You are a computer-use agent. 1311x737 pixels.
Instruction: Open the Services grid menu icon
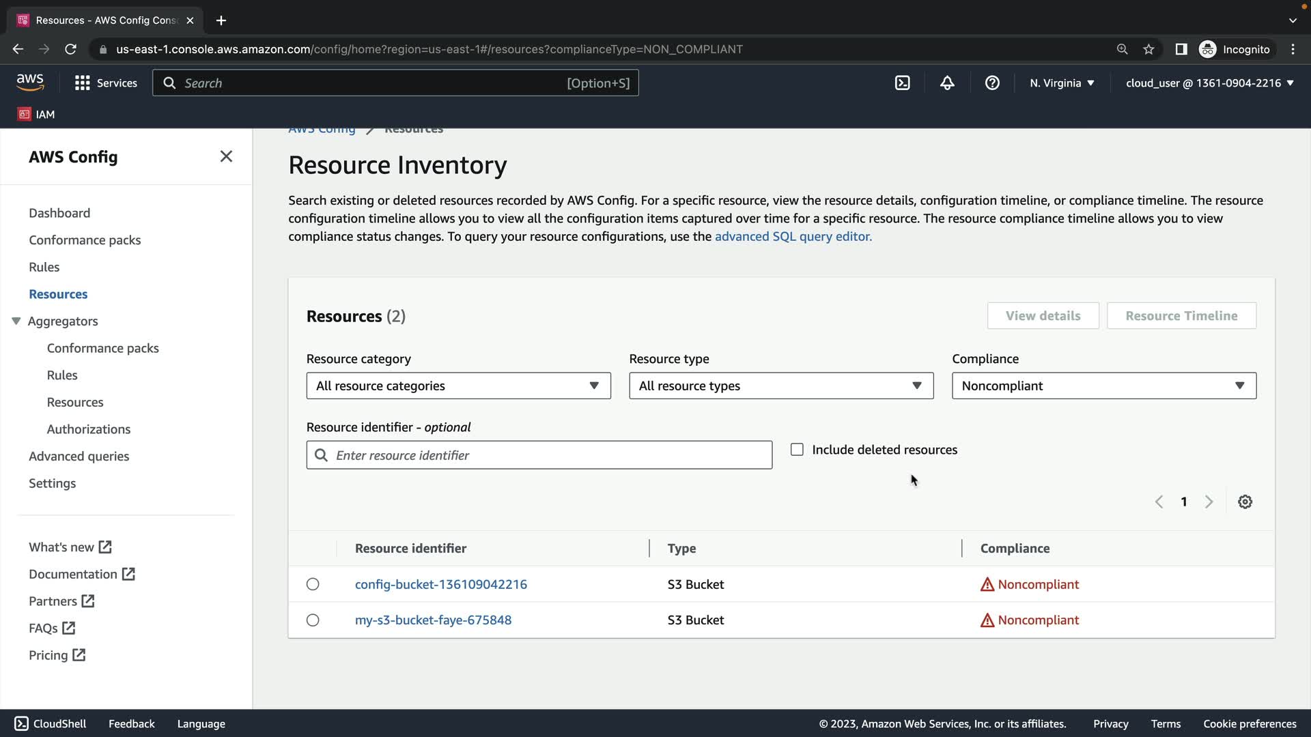point(83,83)
